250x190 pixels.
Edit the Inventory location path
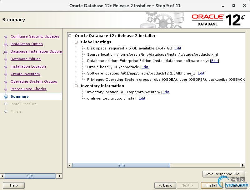[166, 92]
